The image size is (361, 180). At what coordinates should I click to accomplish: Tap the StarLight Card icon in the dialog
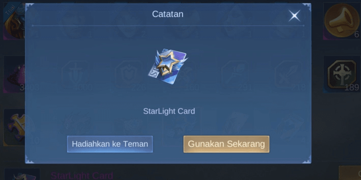[168, 66]
